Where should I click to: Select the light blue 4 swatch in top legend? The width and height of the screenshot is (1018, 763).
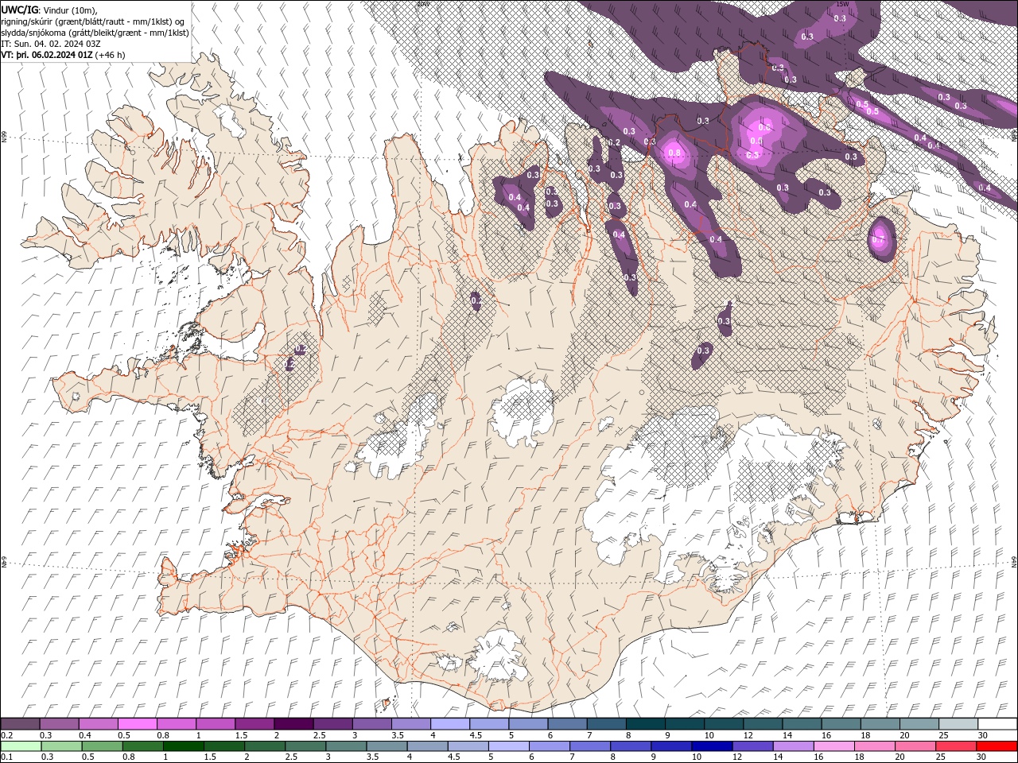(x=450, y=724)
